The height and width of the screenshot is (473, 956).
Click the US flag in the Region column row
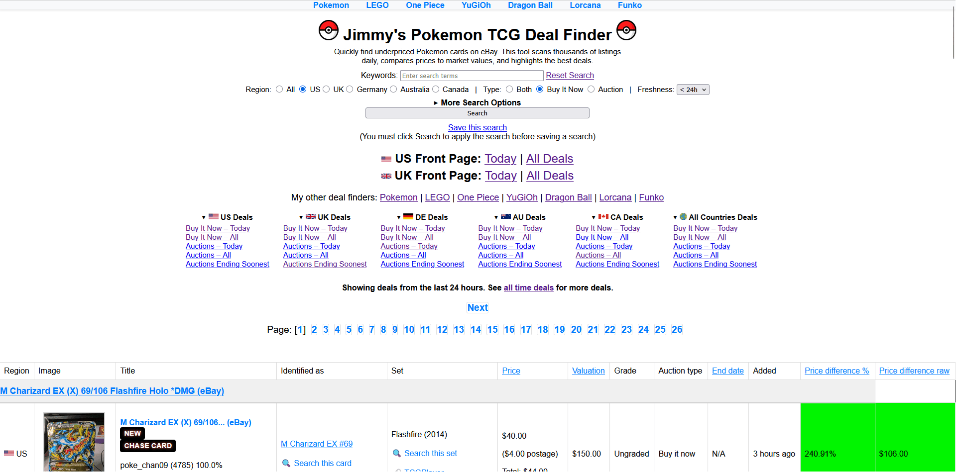pyautogui.click(x=8, y=453)
